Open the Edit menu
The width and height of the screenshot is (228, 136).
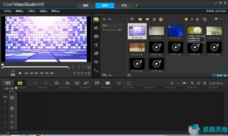pyautogui.click(x=19, y=11)
